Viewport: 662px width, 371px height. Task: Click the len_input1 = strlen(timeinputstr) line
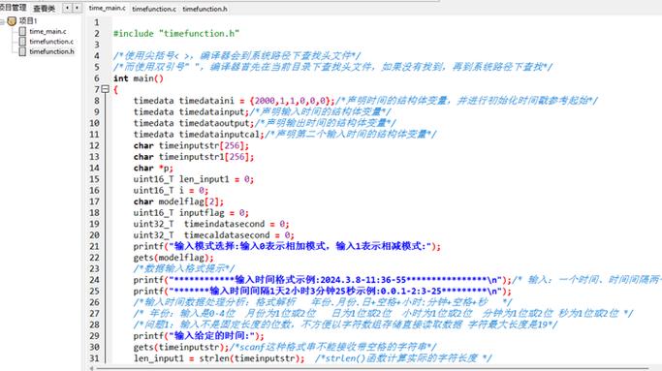tap(219, 358)
